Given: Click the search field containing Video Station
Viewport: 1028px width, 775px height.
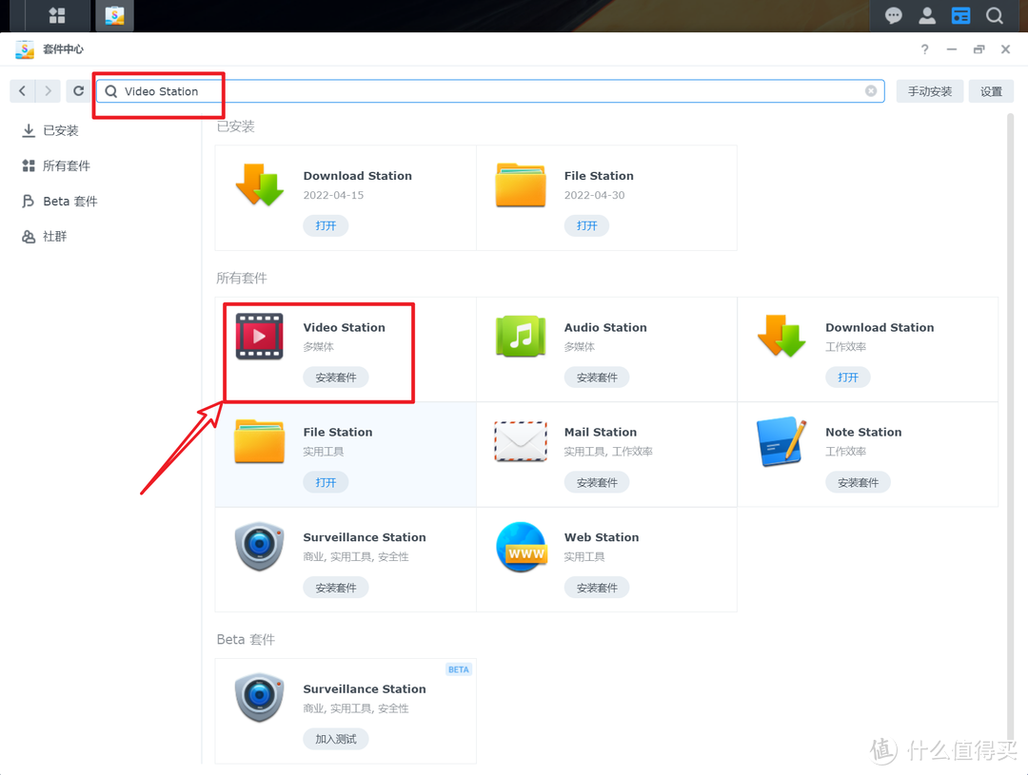Looking at the screenshot, I should pos(490,91).
